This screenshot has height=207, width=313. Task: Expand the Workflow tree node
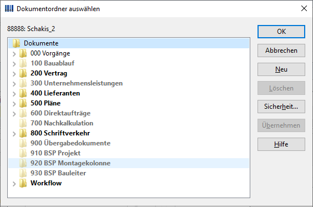coord(14,184)
